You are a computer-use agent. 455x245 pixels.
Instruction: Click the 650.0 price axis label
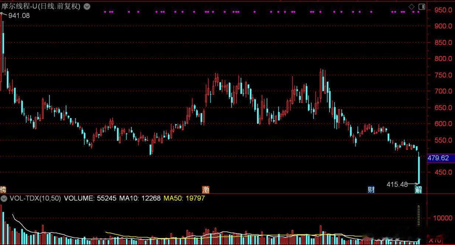[443, 107]
